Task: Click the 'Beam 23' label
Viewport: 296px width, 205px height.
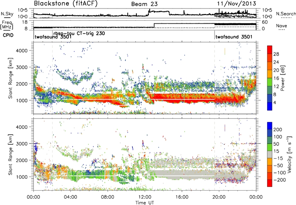Action: tap(144, 4)
